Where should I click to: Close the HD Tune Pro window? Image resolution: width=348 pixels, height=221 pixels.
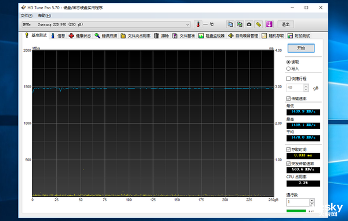pos(321,8)
